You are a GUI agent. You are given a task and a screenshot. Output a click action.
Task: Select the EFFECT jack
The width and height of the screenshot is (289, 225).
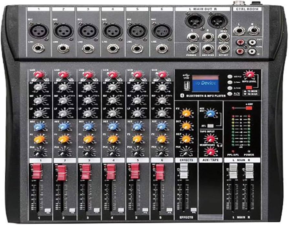(x=224, y=49)
